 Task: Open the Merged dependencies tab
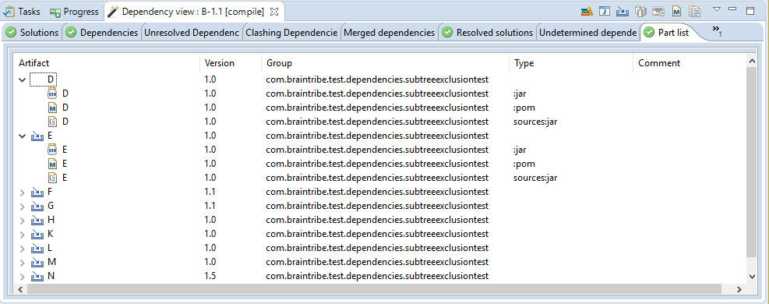tap(389, 33)
